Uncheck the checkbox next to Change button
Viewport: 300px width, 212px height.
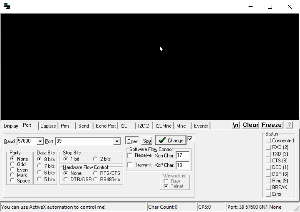(x=190, y=139)
